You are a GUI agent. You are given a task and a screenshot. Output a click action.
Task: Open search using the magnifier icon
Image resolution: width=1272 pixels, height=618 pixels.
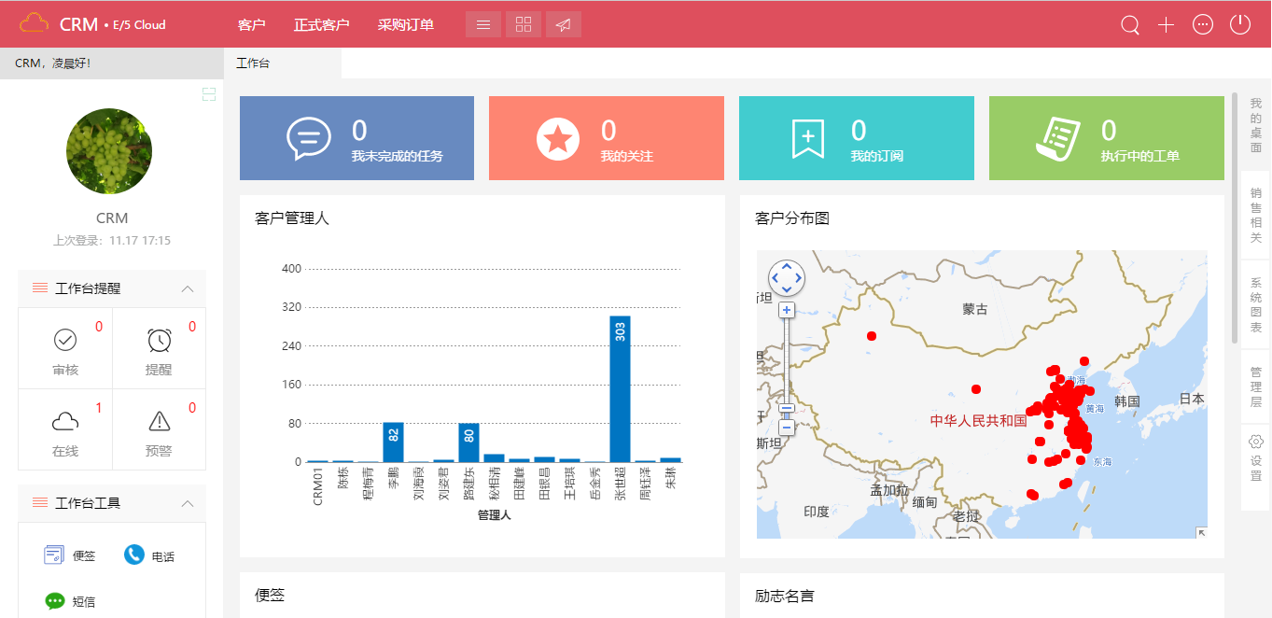[x=1129, y=25]
